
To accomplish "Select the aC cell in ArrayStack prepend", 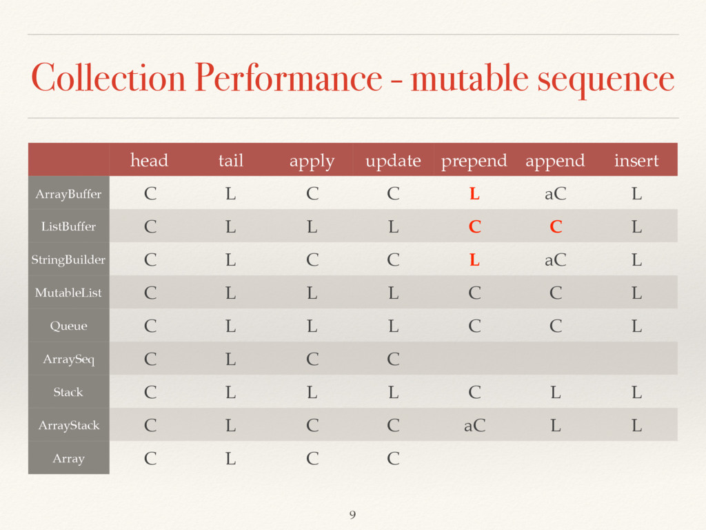I will 474,425.
